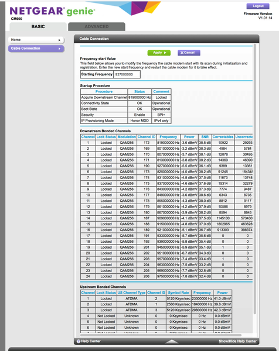Click the 38.5 dB SNR value
Screen dimensions: 279x351
tap(205, 143)
